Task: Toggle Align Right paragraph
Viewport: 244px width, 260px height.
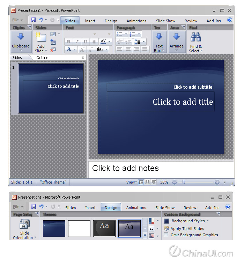Action: coord(136,50)
